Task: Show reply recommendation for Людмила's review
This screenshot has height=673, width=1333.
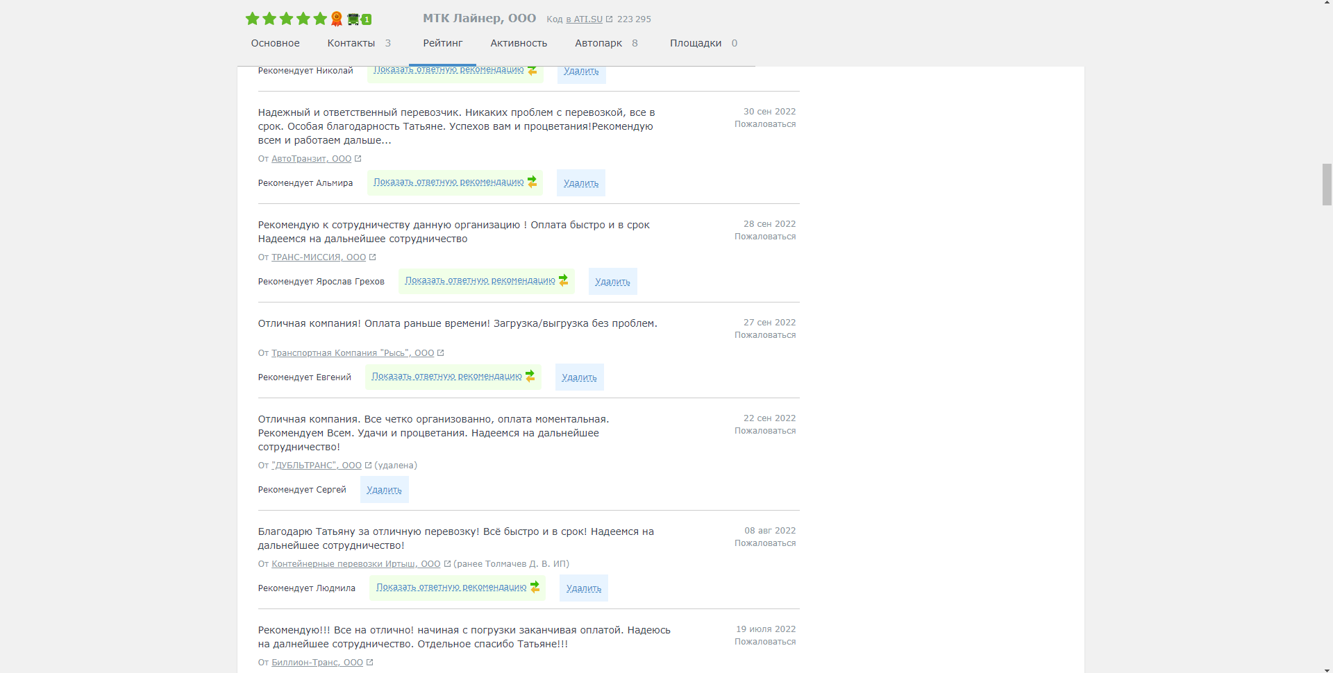Action: (451, 587)
